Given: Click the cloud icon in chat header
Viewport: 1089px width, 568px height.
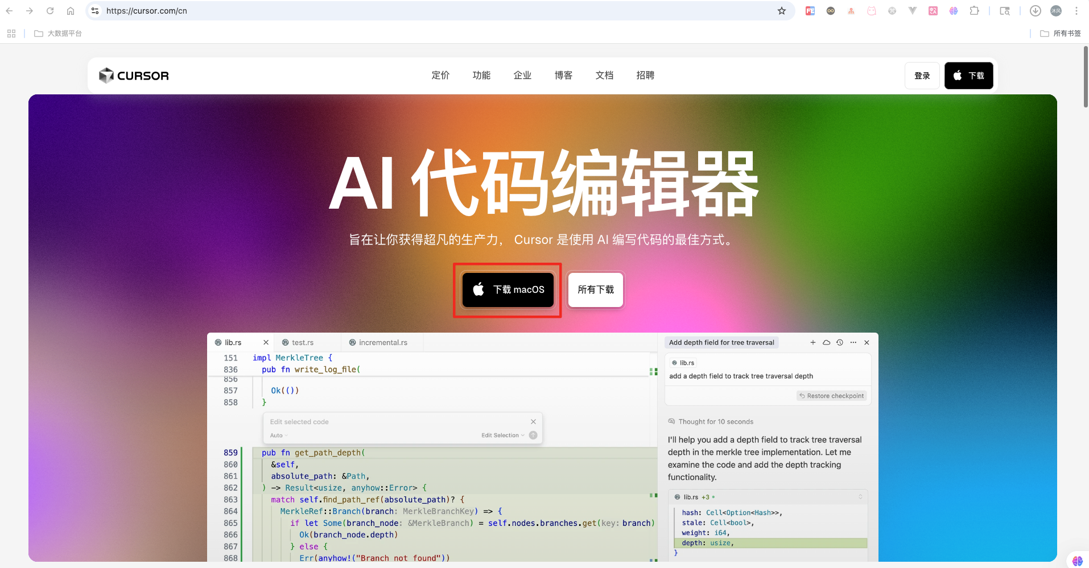Looking at the screenshot, I should click(x=827, y=342).
